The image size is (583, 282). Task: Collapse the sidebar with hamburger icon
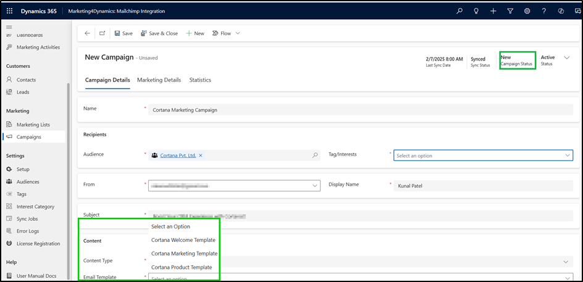click(9, 27)
